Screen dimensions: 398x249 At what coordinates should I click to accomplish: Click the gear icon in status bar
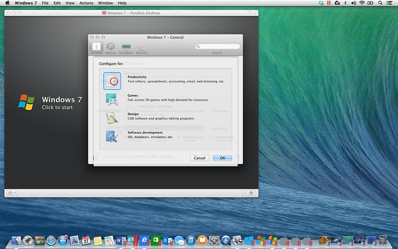tap(251, 193)
